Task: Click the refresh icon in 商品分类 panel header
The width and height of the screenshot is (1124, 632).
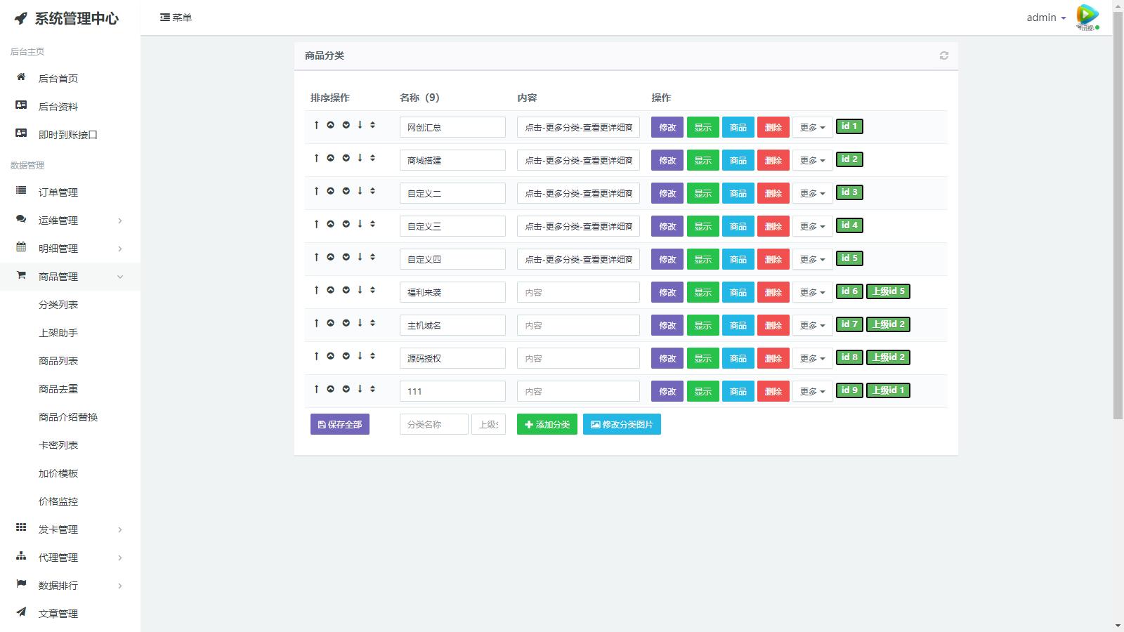Action: (x=944, y=55)
